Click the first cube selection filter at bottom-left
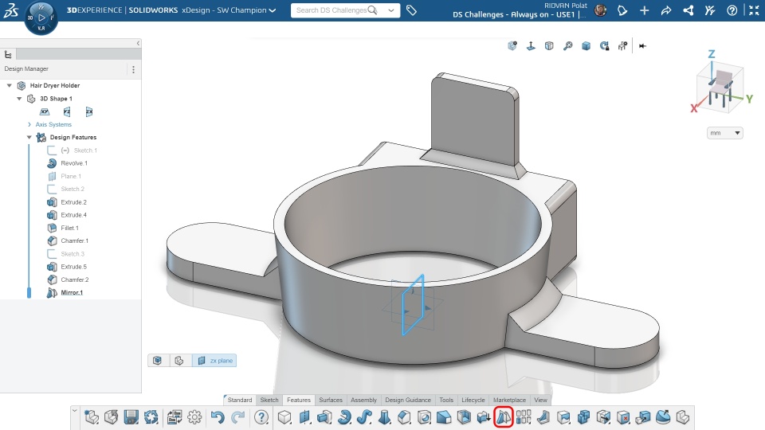765x430 pixels. point(157,360)
